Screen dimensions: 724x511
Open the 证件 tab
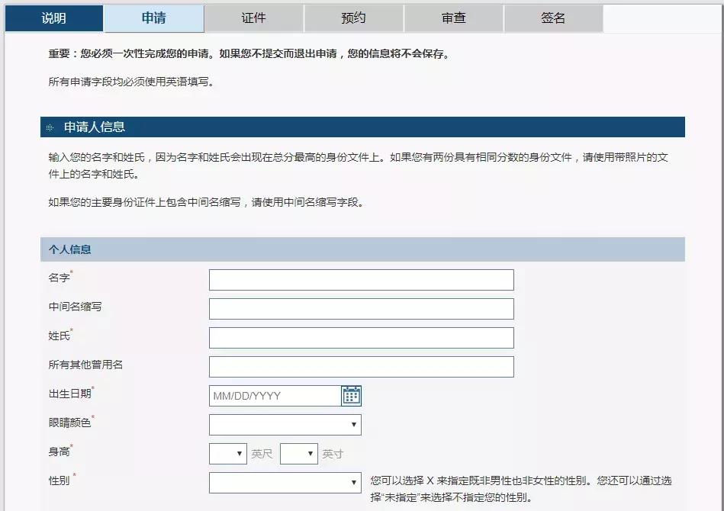click(x=253, y=15)
